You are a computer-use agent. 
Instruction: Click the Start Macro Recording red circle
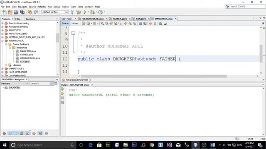click(150, 24)
